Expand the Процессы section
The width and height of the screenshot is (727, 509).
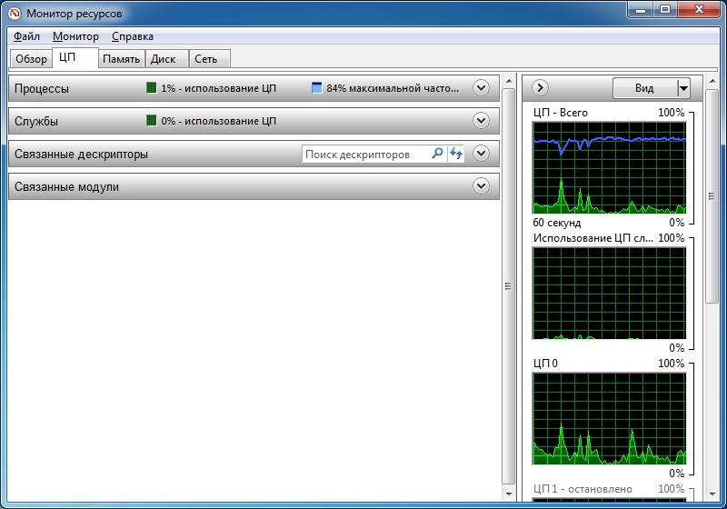pos(482,88)
